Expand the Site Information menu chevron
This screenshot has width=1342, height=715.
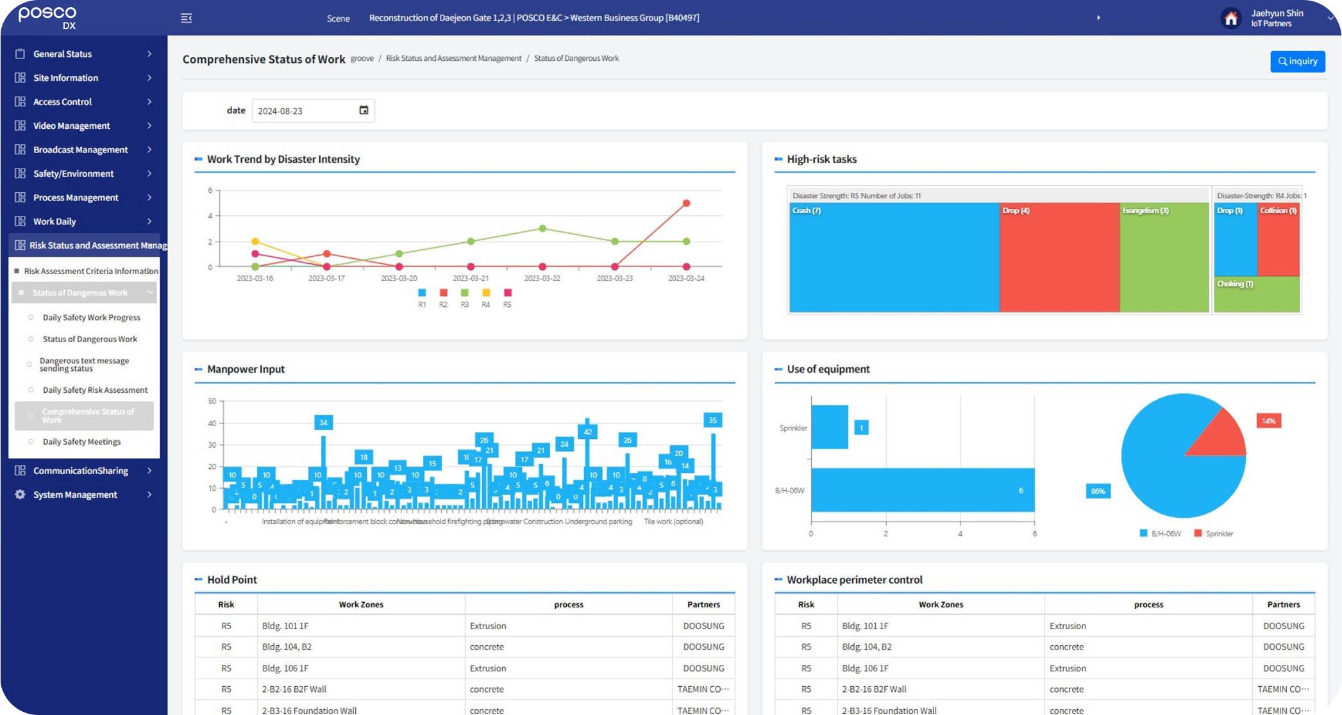pos(149,78)
